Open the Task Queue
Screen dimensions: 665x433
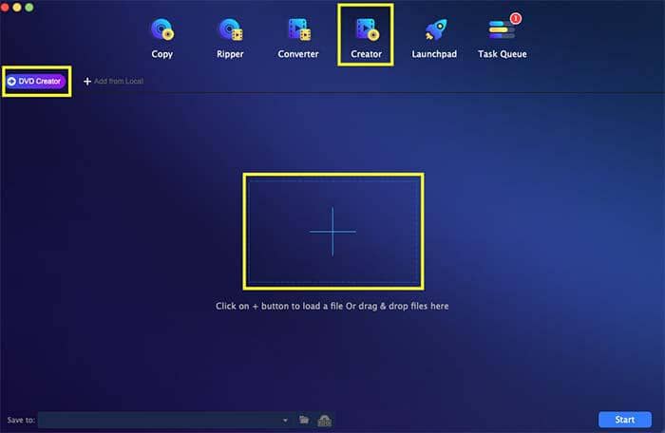tap(503, 38)
